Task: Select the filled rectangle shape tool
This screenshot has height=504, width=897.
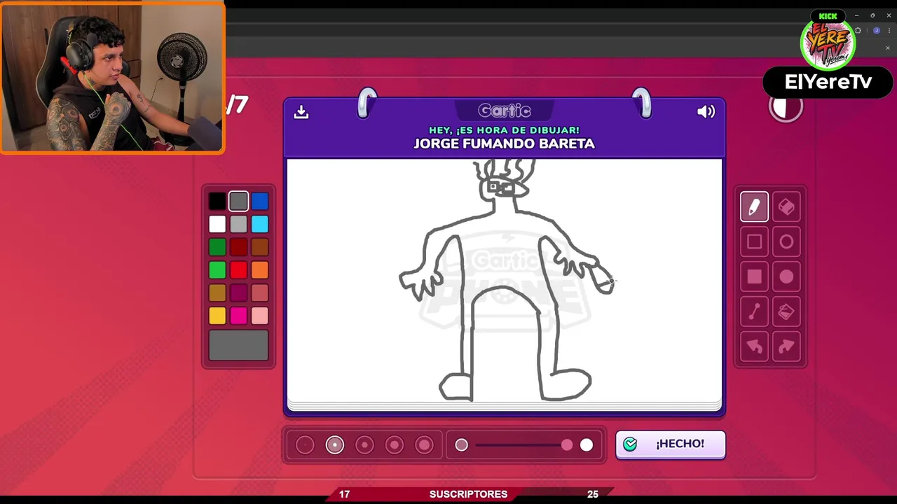Action: [754, 276]
